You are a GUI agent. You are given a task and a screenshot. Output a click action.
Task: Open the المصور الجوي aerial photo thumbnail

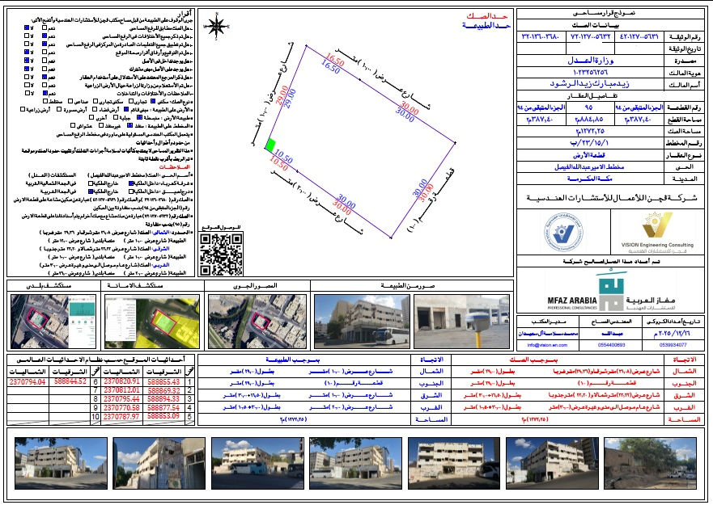point(257,322)
